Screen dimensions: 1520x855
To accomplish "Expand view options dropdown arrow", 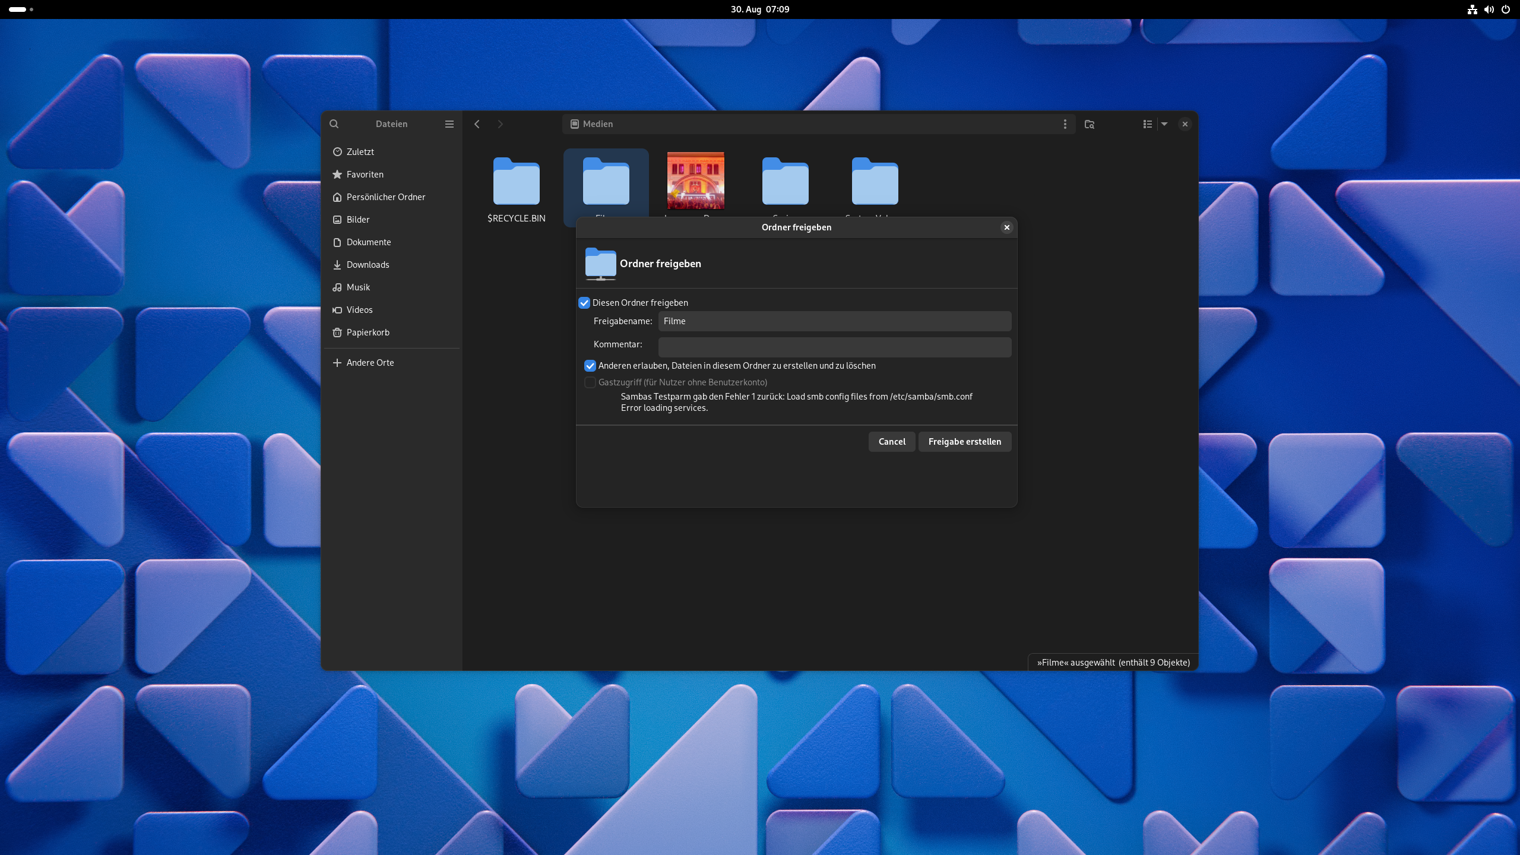I will coord(1164,124).
